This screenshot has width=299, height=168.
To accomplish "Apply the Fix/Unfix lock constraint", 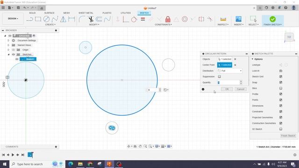I will coord(168,19).
